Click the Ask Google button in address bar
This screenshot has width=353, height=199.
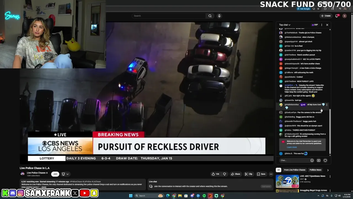pyautogui.click(x=303, y=9)
